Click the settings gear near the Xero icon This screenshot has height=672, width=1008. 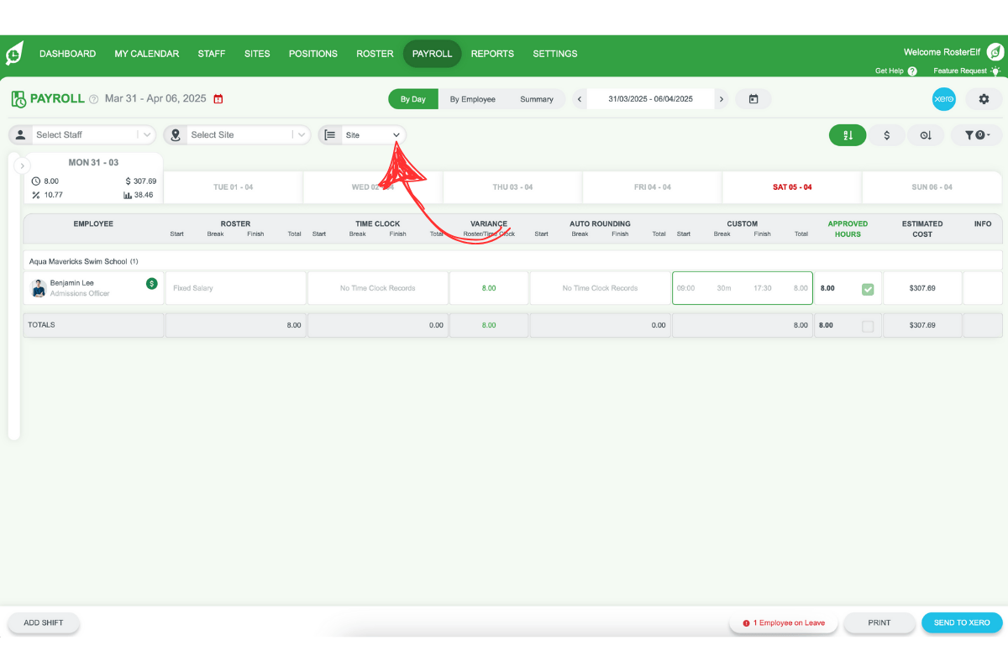click(x=982, y=98)
